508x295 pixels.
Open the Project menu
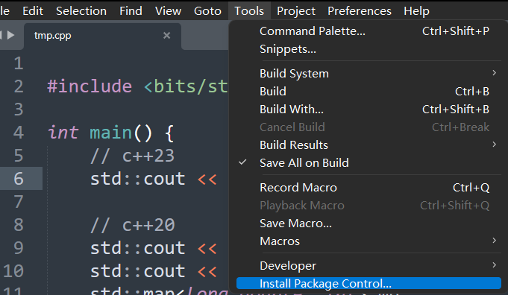296,11
